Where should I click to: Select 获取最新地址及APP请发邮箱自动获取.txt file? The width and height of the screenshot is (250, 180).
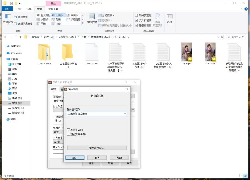tap(234, 58)
